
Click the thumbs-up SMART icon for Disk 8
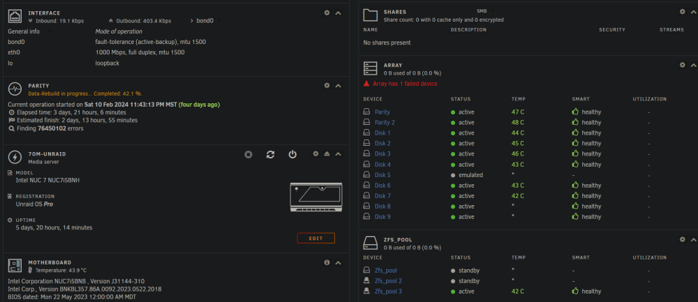[575, 206]
